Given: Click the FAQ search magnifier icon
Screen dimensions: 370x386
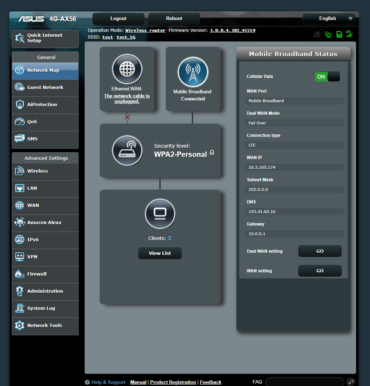Looking at the screenshot, I should 351,382.
